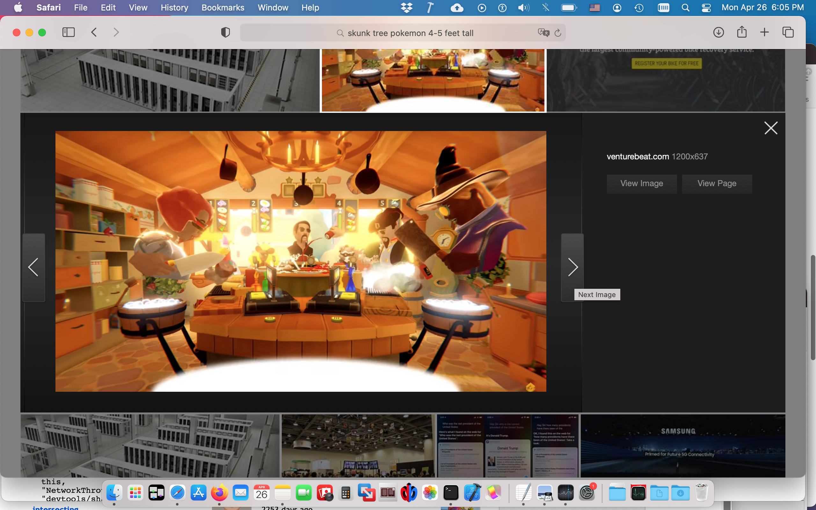Advance to the next image

click(572, 267)
